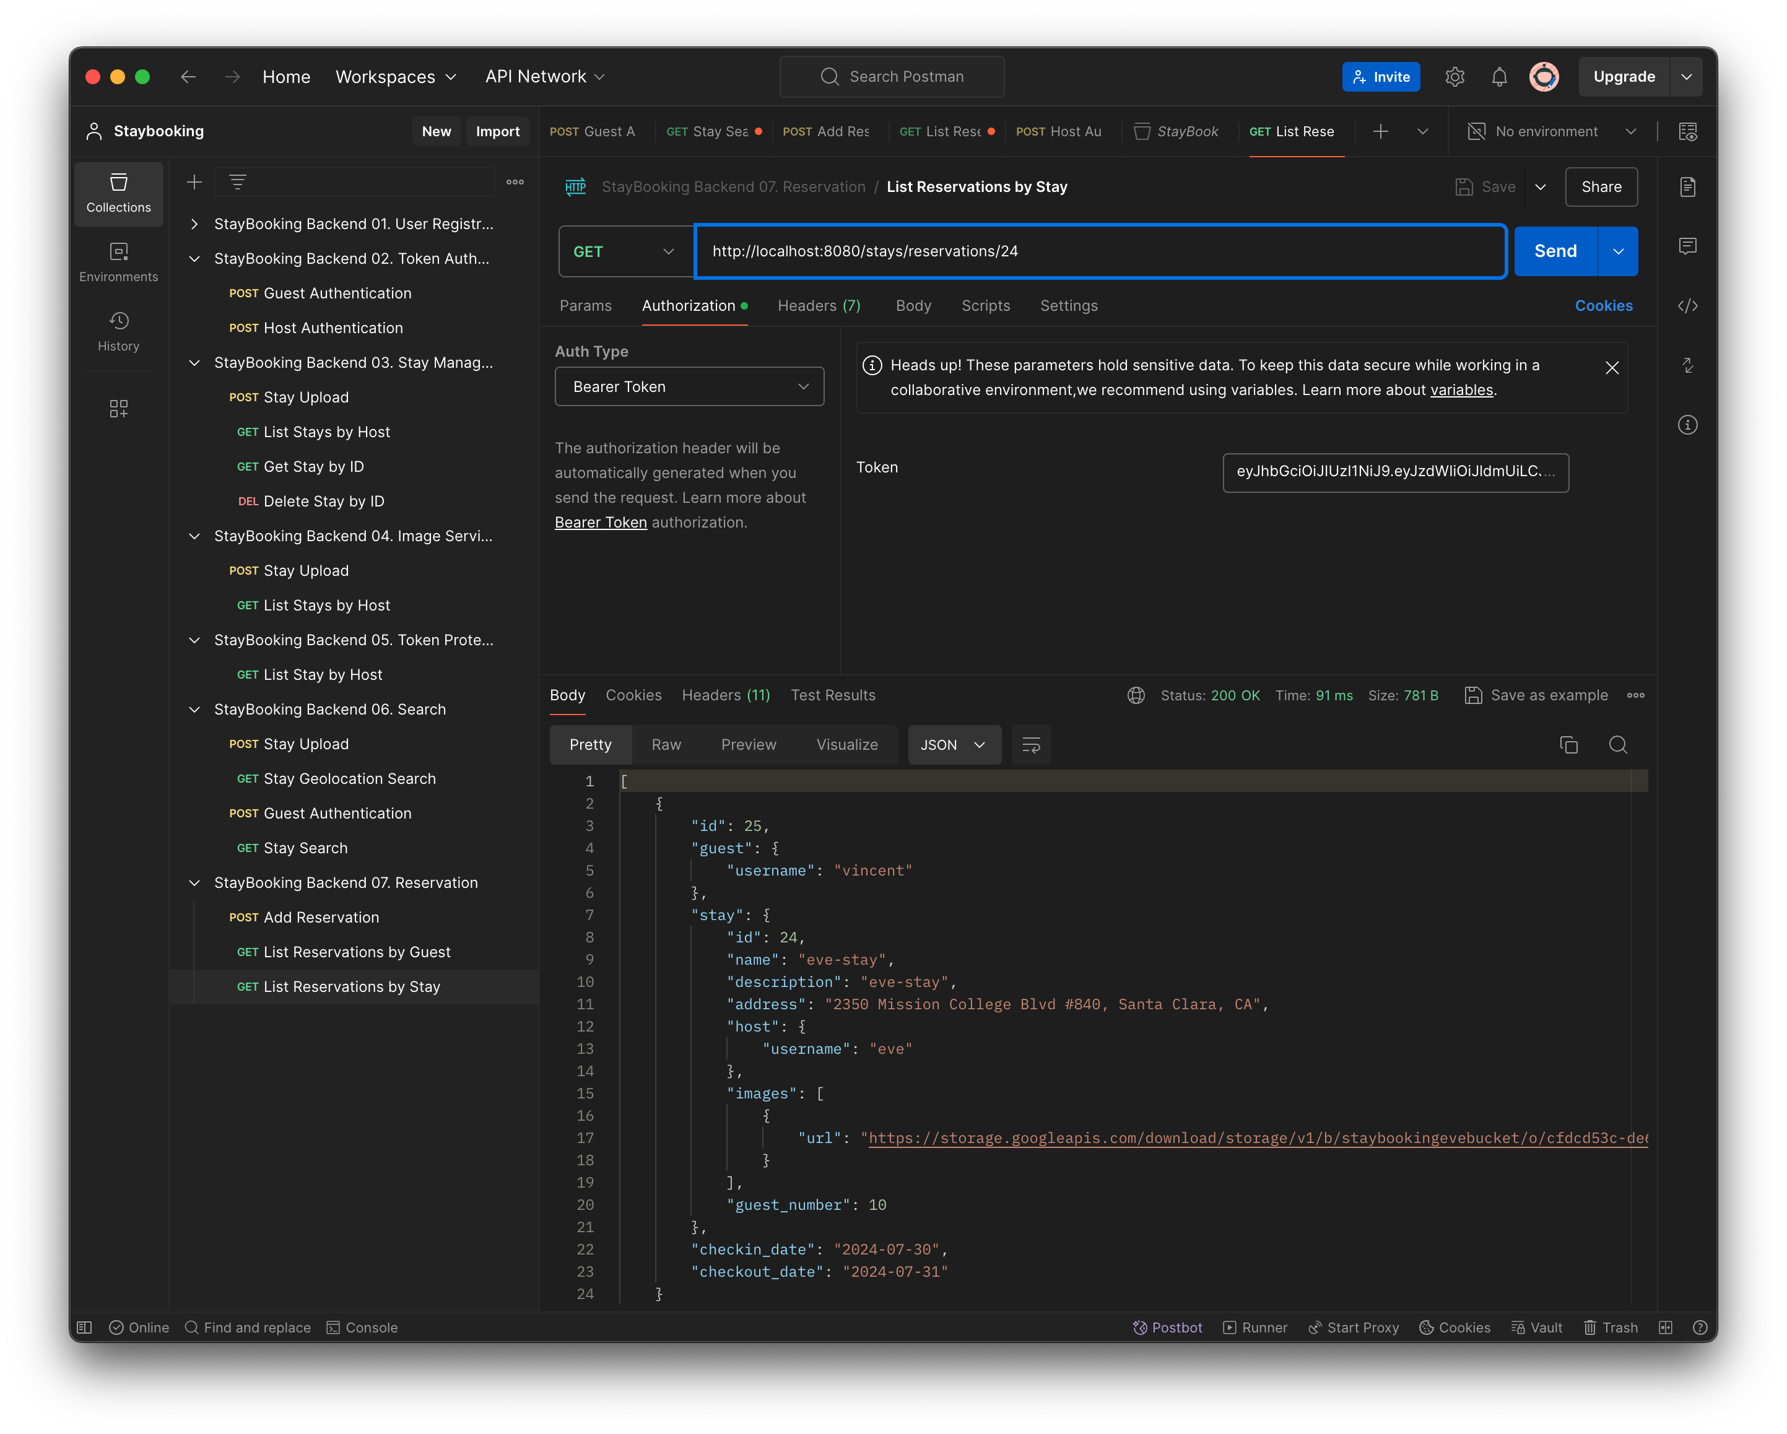Screen dimensions: 1787x1434
Task: Select the Flows icon in the sidebar
Action: coord(118,408)
